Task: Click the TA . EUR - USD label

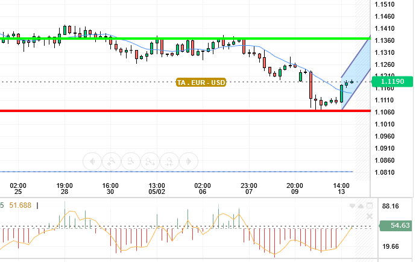Action: [201, 83]
